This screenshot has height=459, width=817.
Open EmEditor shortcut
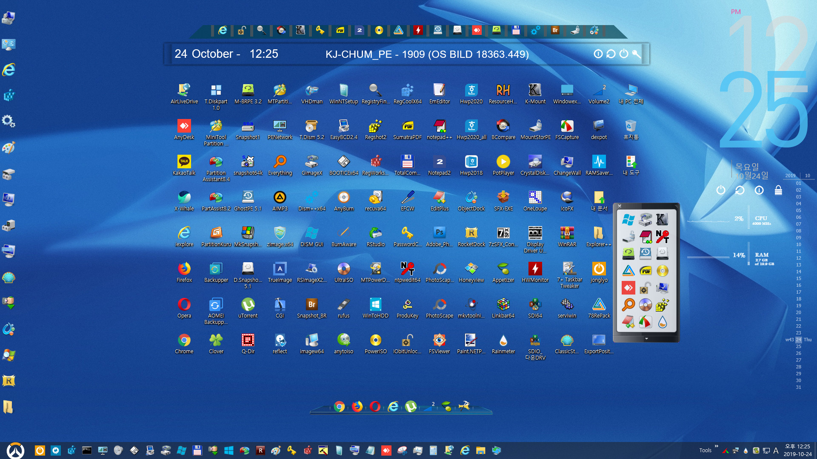439,93
